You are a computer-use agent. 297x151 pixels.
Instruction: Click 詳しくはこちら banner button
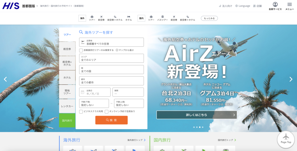[197, 115]
